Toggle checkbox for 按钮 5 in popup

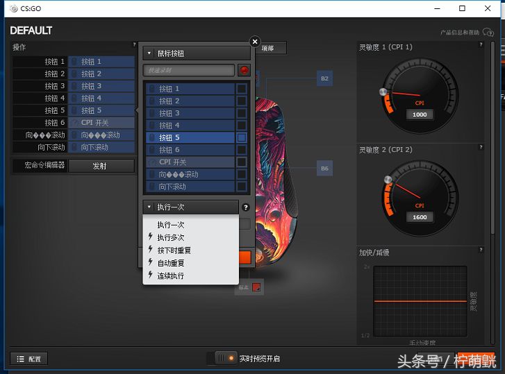click(242, 137)
